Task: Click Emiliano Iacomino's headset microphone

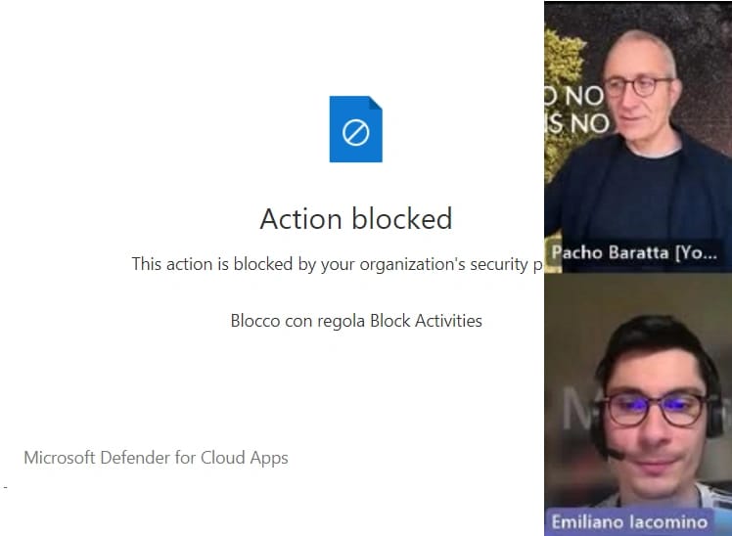Action: [x=611, y=454]
